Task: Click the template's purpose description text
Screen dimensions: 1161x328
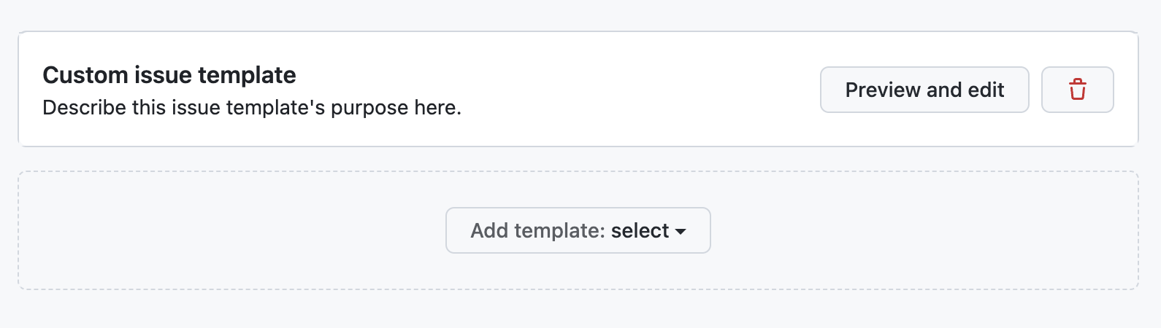Action: pos(252,108)
